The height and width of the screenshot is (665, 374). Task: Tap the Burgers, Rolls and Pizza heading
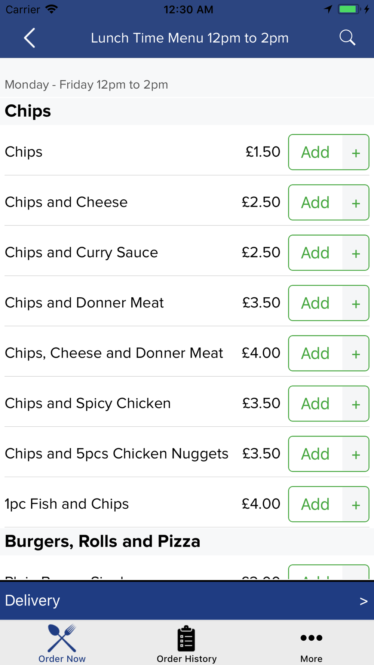102,541
